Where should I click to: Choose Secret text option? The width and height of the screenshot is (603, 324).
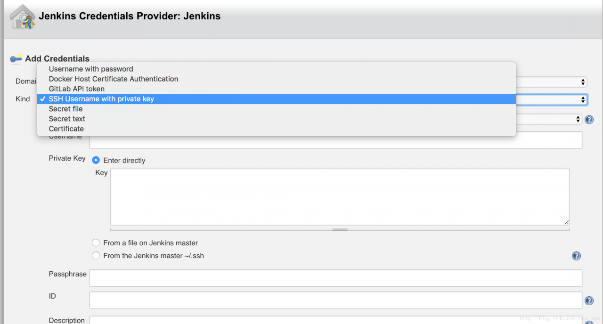277,119
